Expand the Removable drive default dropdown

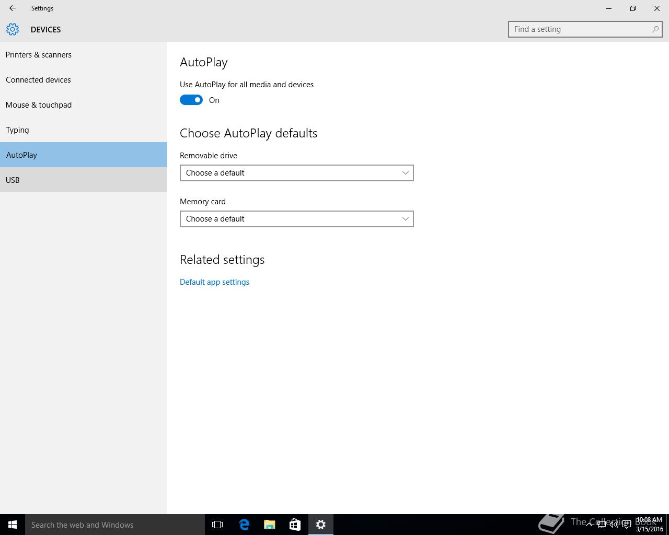[x=296, y=173]
